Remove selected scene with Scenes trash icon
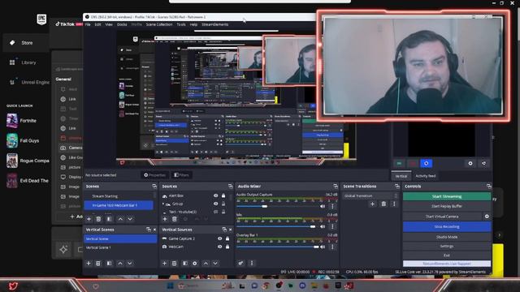 (98, 219)
